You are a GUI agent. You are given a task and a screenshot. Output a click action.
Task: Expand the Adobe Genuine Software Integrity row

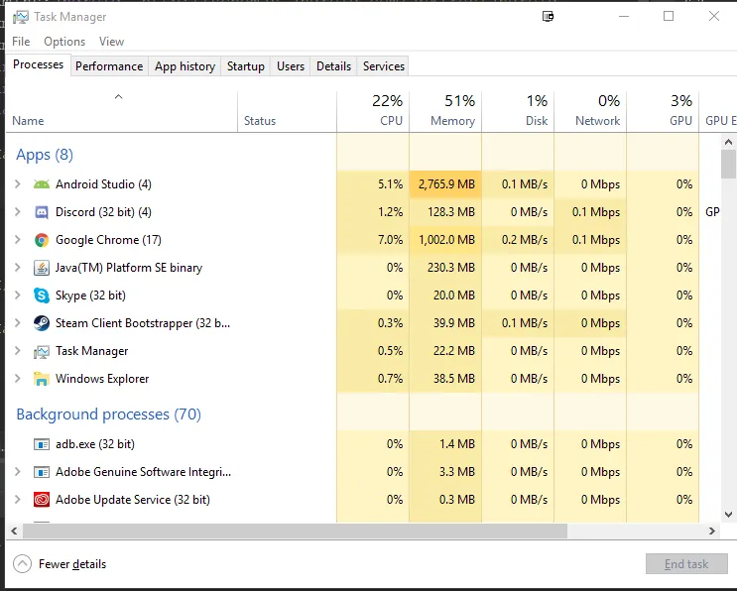(18, 471)
